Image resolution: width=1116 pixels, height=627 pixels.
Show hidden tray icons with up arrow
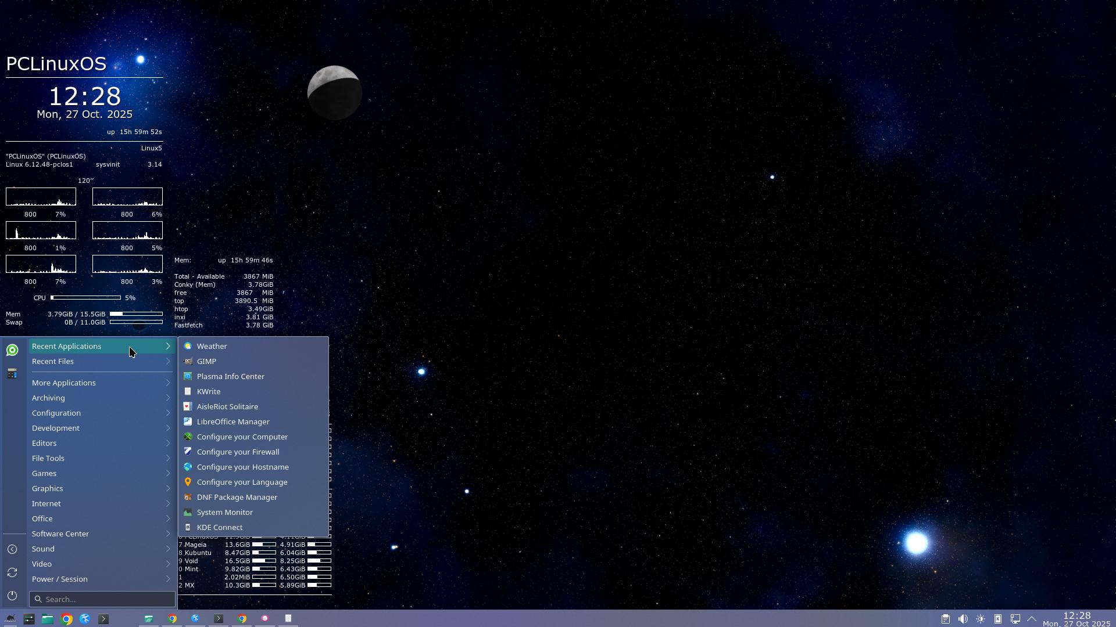pyautogui.click(x=1032, y=619)
